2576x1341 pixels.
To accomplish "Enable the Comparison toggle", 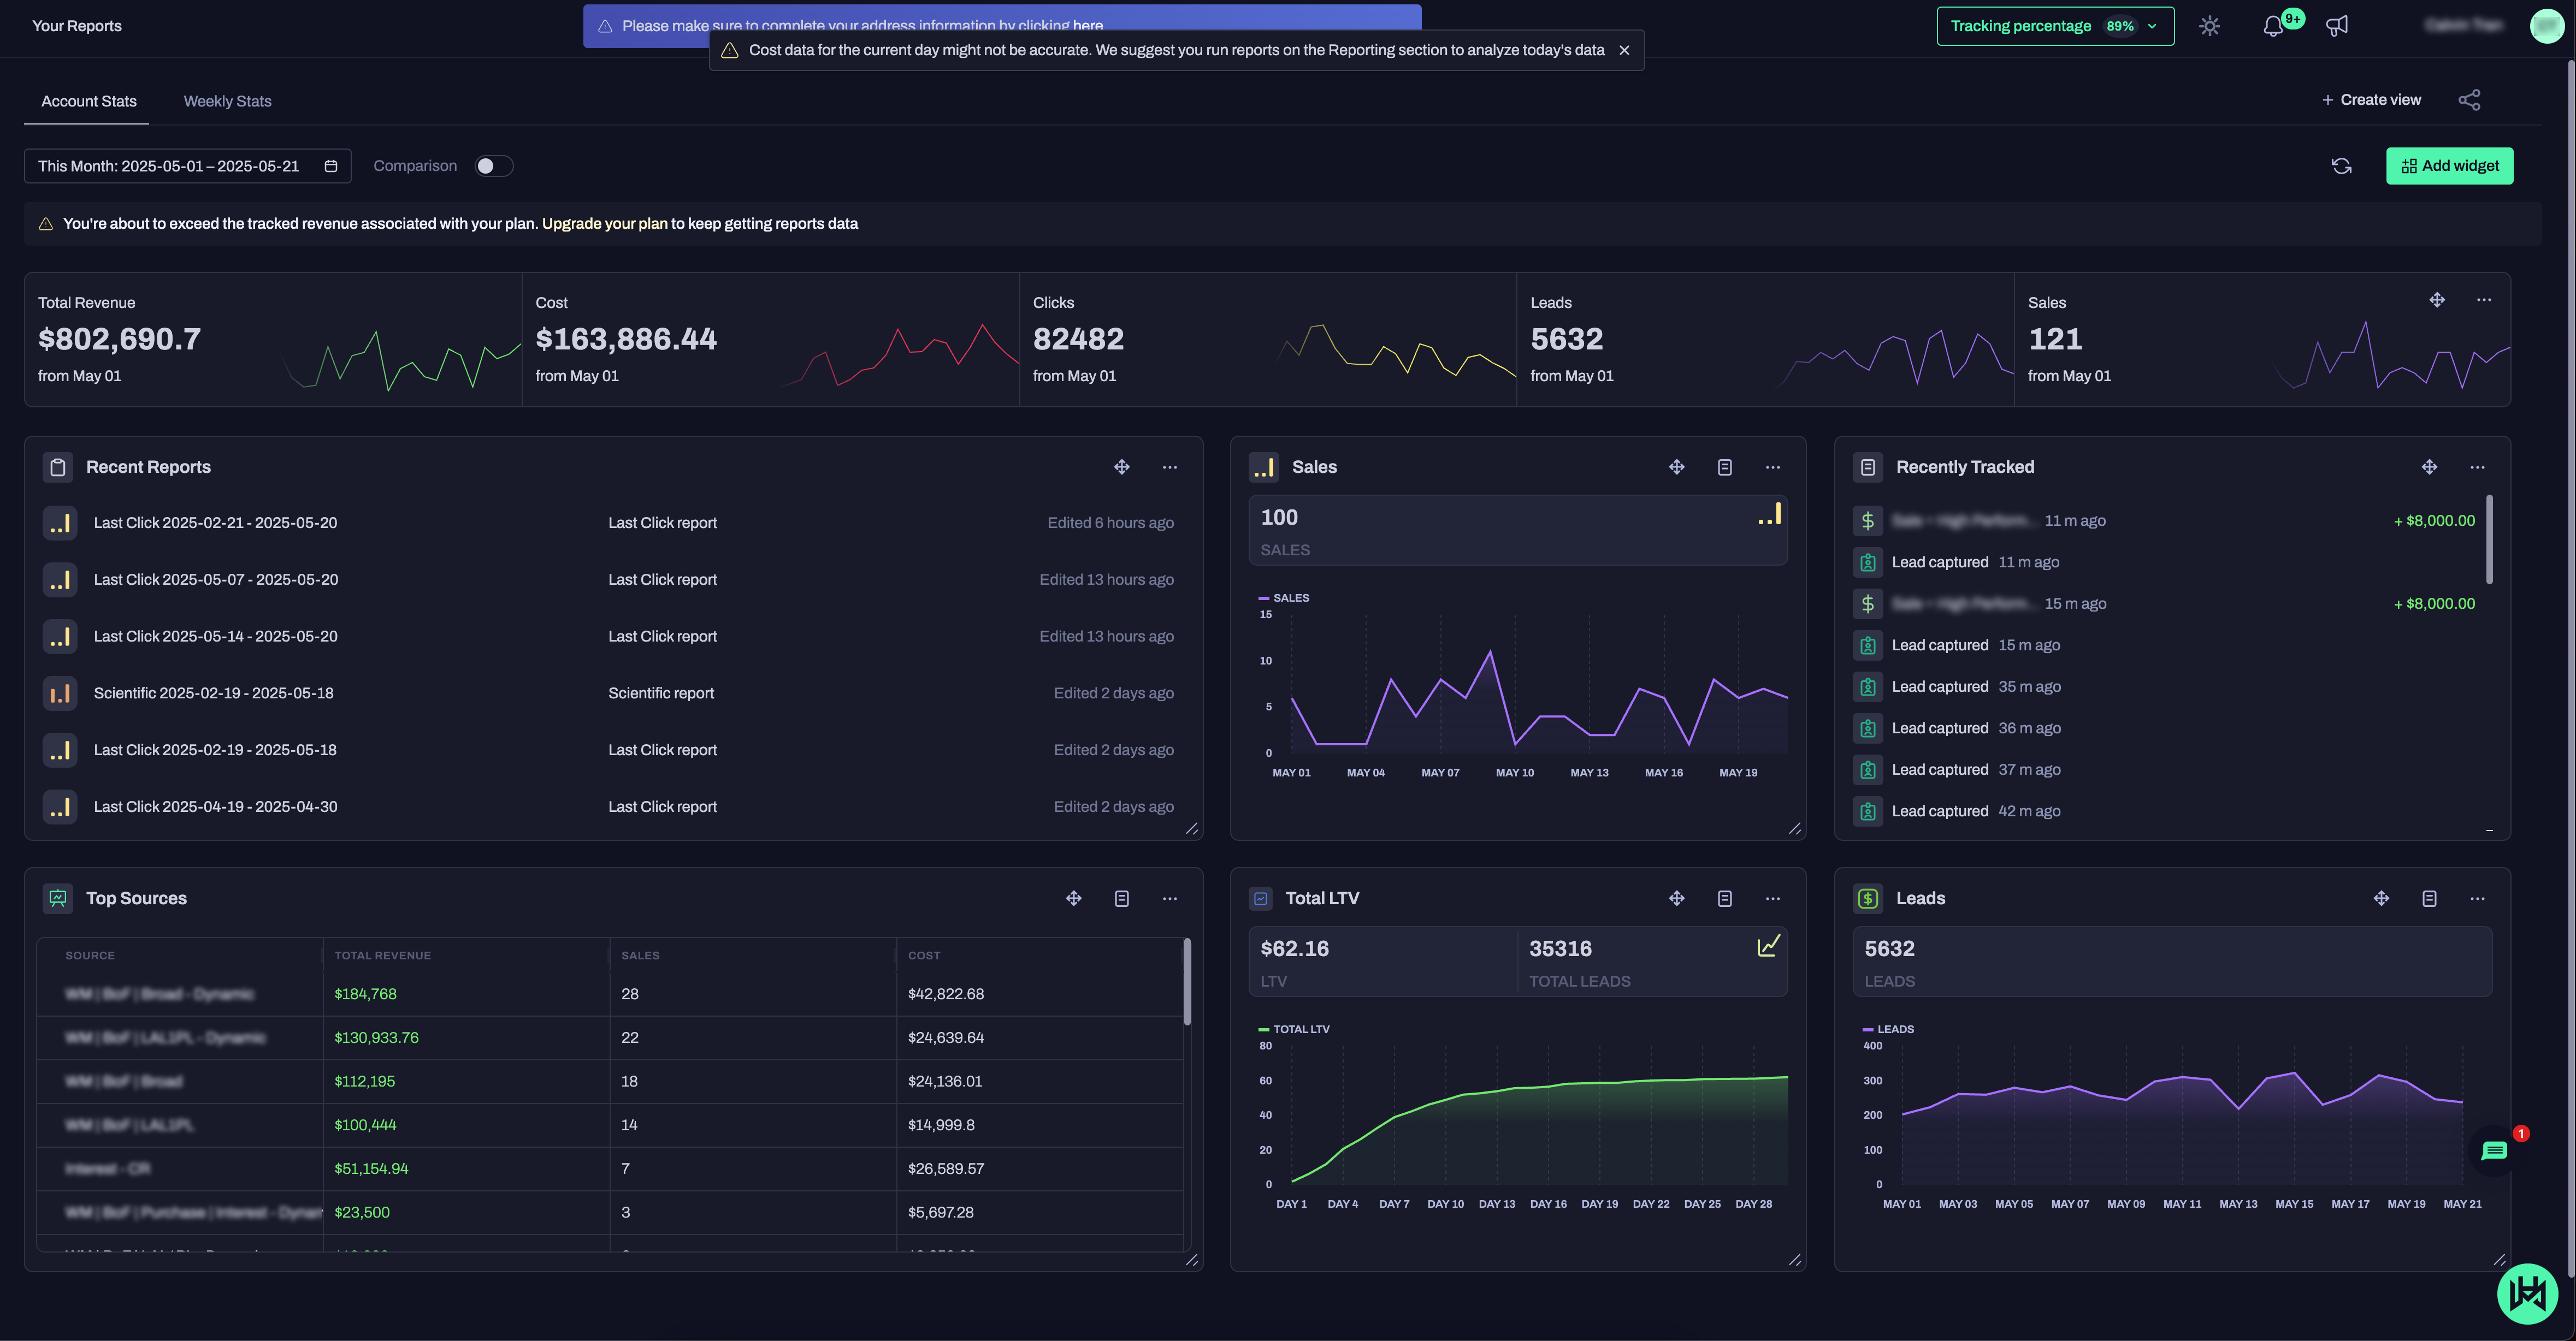I will [x=493, y=166].
